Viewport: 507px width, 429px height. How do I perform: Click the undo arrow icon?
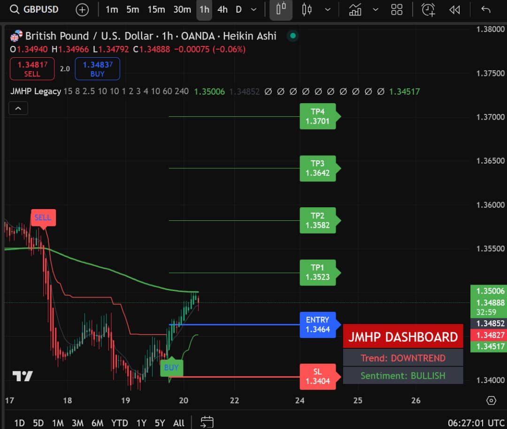(x=486, y=10)
